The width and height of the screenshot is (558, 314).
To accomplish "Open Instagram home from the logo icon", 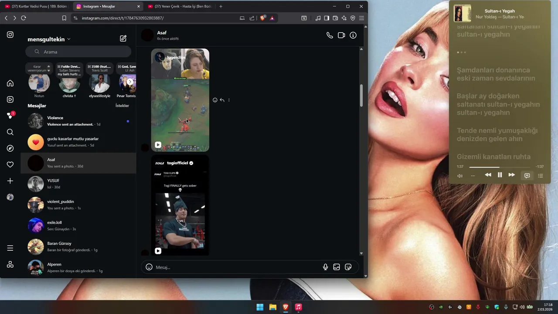I will click(x=10, y=34).
